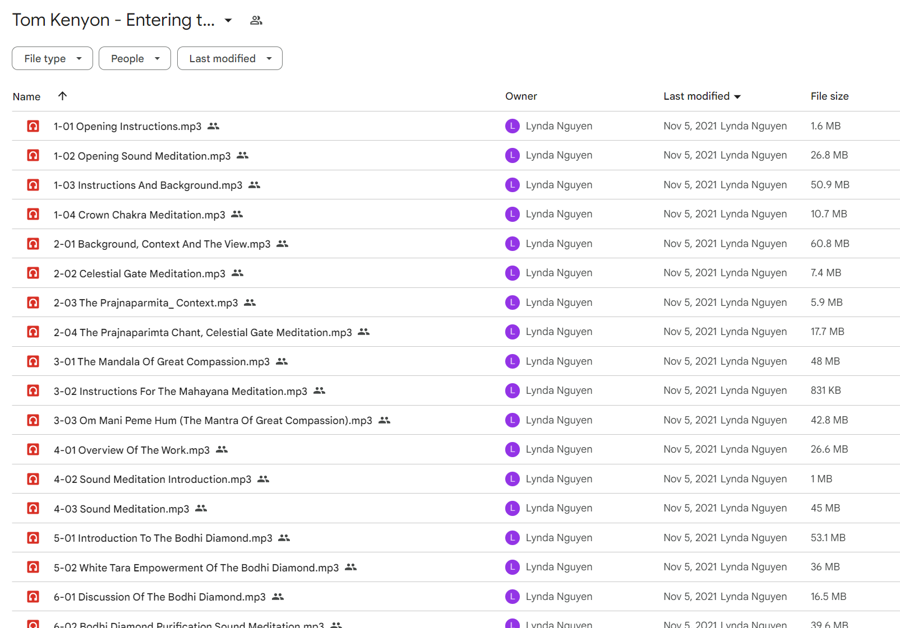Open the Last modified filter chip
Screen dimensions: 900x628
click(230, 58)
